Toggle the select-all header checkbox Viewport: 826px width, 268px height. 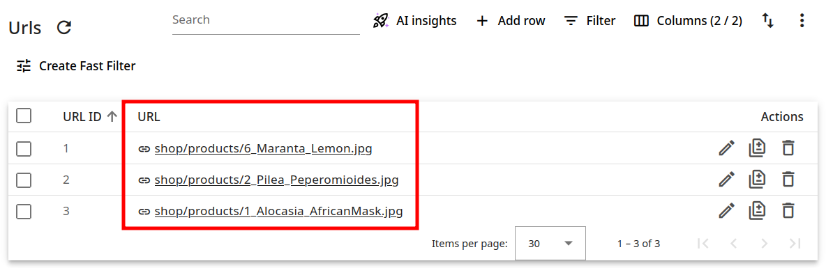(24, 116)
